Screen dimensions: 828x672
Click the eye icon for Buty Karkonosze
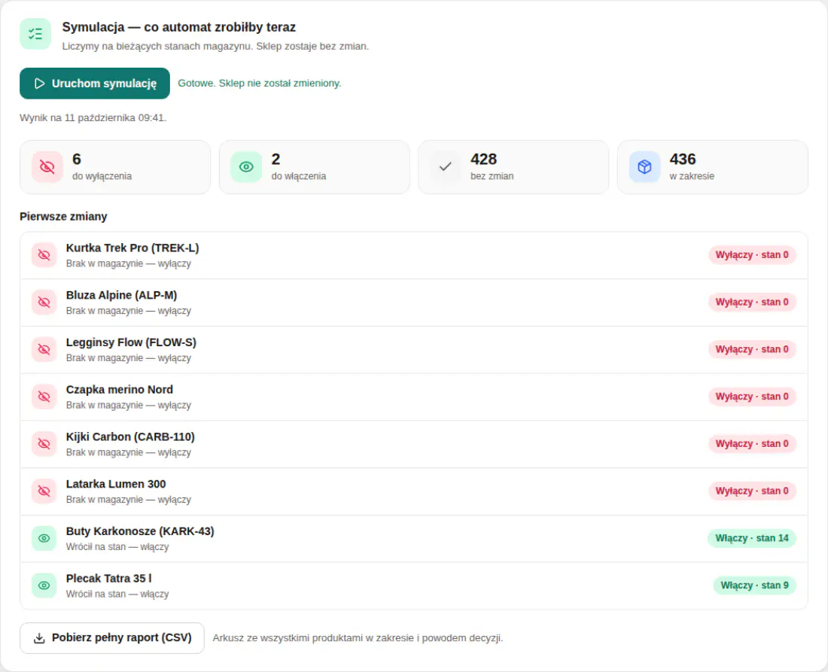tap(44, 539)
